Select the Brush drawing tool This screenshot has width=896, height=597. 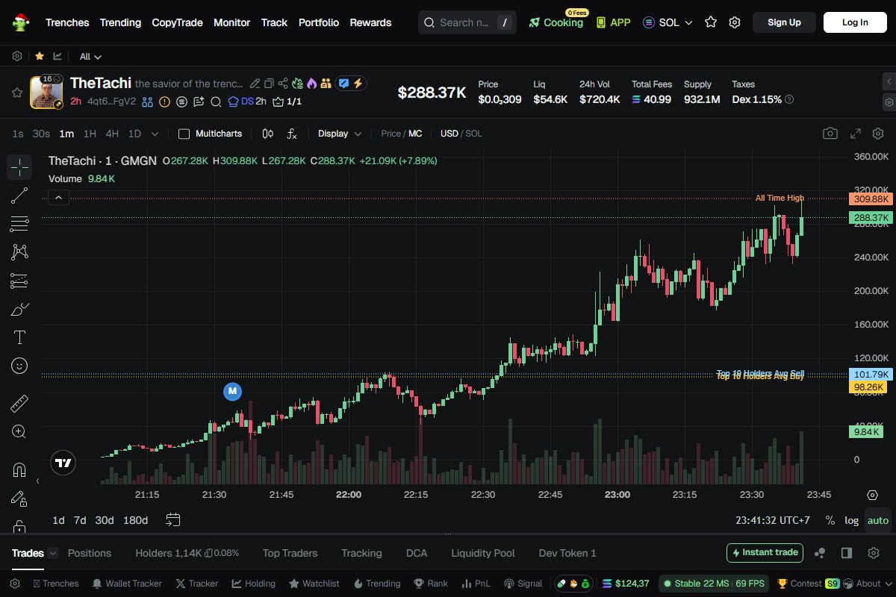click(19, 308)
